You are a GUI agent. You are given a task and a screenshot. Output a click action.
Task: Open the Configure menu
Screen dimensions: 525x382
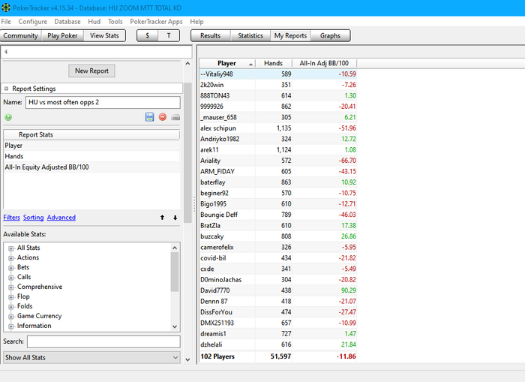click(33, 22)
